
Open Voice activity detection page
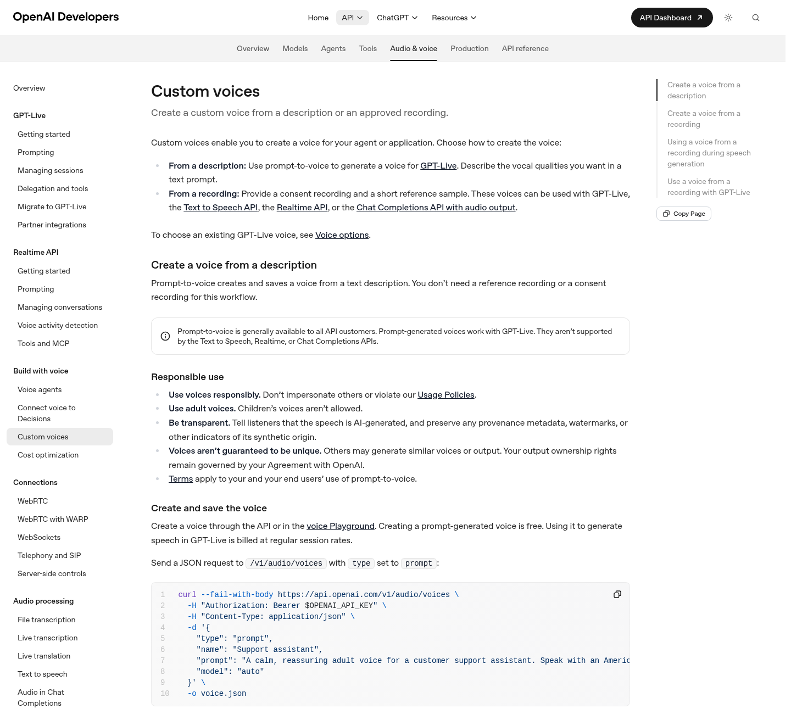(x=58, y=325)
